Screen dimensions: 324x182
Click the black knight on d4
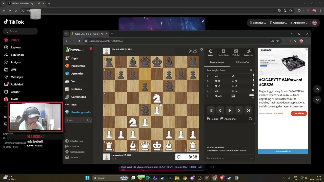(x=145, y=110)
